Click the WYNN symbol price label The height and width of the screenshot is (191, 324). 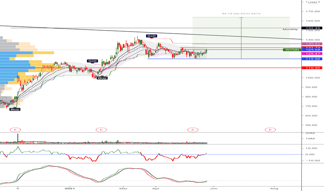(292, 50)
